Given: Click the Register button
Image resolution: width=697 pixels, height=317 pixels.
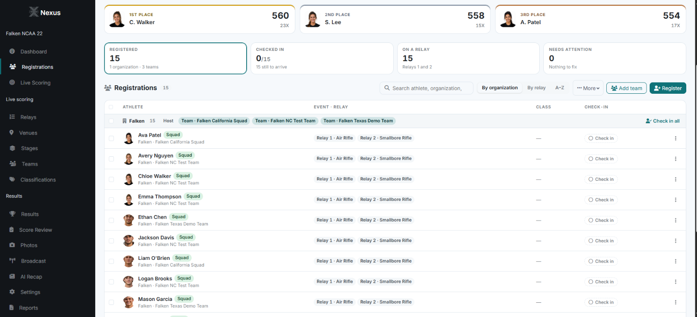Looking at the screenshot, I should tap(668, 88).
